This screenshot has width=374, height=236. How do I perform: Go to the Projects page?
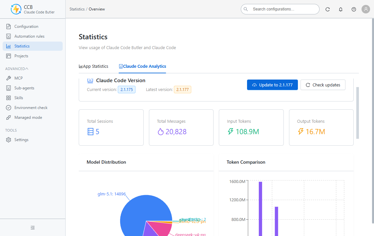(33, 56)
